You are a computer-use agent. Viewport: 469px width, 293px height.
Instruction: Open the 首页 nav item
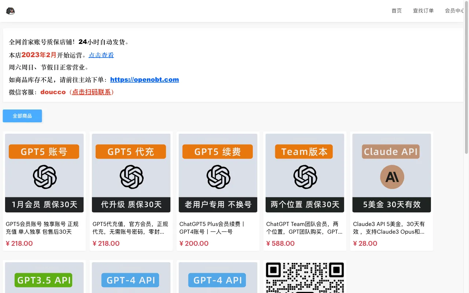[x=396, y=11]
